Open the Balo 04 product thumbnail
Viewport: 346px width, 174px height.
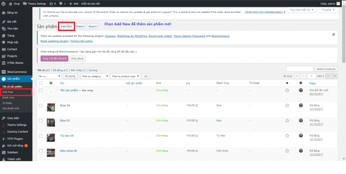point(51,106)
